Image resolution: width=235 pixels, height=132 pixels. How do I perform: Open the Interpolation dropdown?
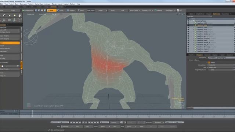tap(221, 65)
